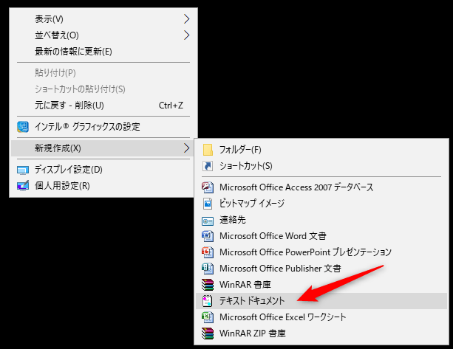Choose Microsoft Office Publisher 文書

point(321,269)
